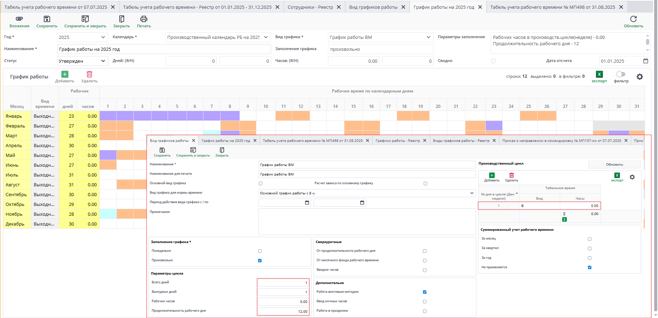Click Наименование для печати field in inset form
The height and width of the screenshot is (318, 658).
pos(367,174)
